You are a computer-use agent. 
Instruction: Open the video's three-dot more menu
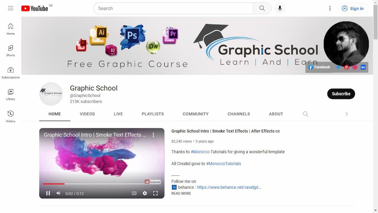153,135
